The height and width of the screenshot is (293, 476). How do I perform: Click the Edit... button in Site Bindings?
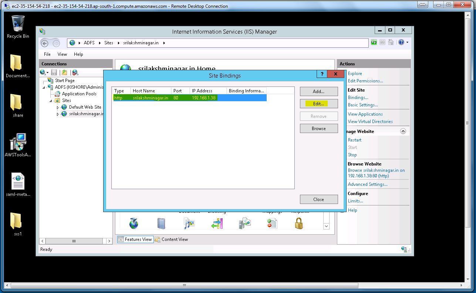click(x=318, y=104)
